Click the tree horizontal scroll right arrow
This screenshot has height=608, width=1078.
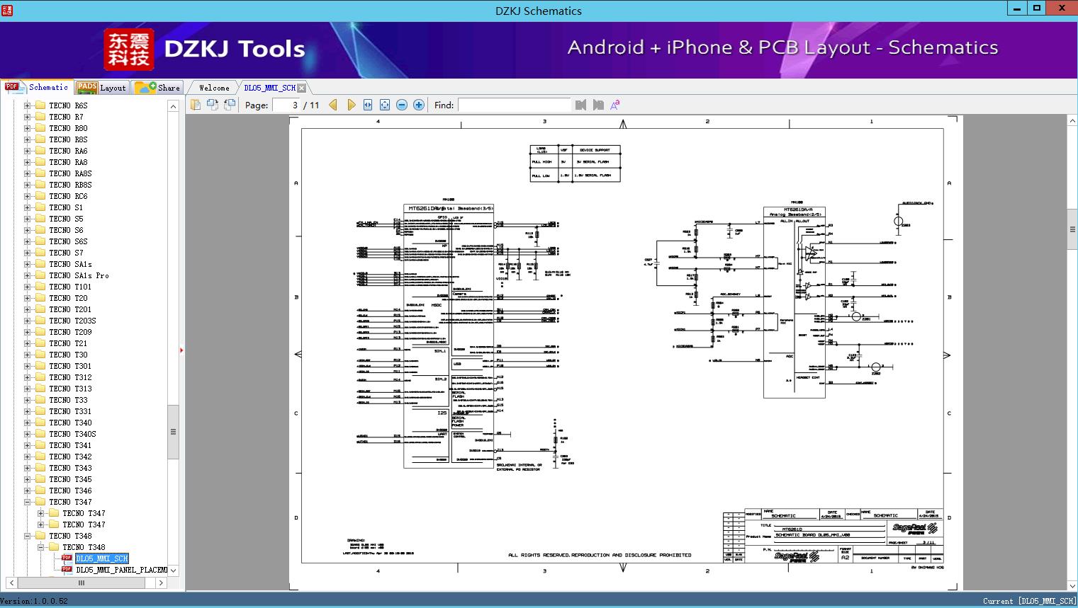tap(161, 583)
